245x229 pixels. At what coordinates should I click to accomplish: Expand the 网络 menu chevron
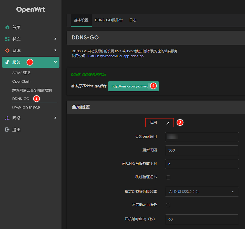click(x=55, y=118)
